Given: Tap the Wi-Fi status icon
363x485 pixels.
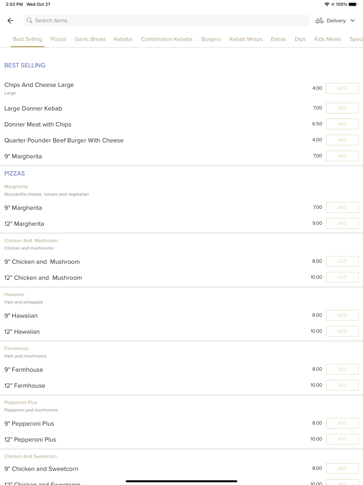Looking at the screenshot, I should click(x=327, y=4).
